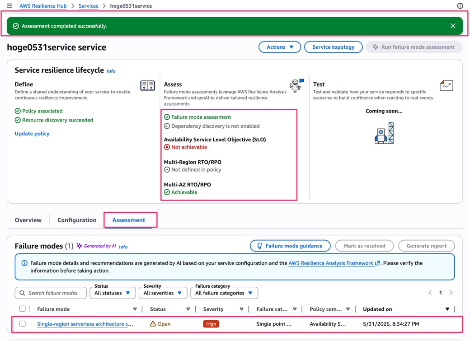Viewport: 470px width, 341px height.
Task: Check the Single-region serverless architecture row checkbox
Action: point(23,324)
